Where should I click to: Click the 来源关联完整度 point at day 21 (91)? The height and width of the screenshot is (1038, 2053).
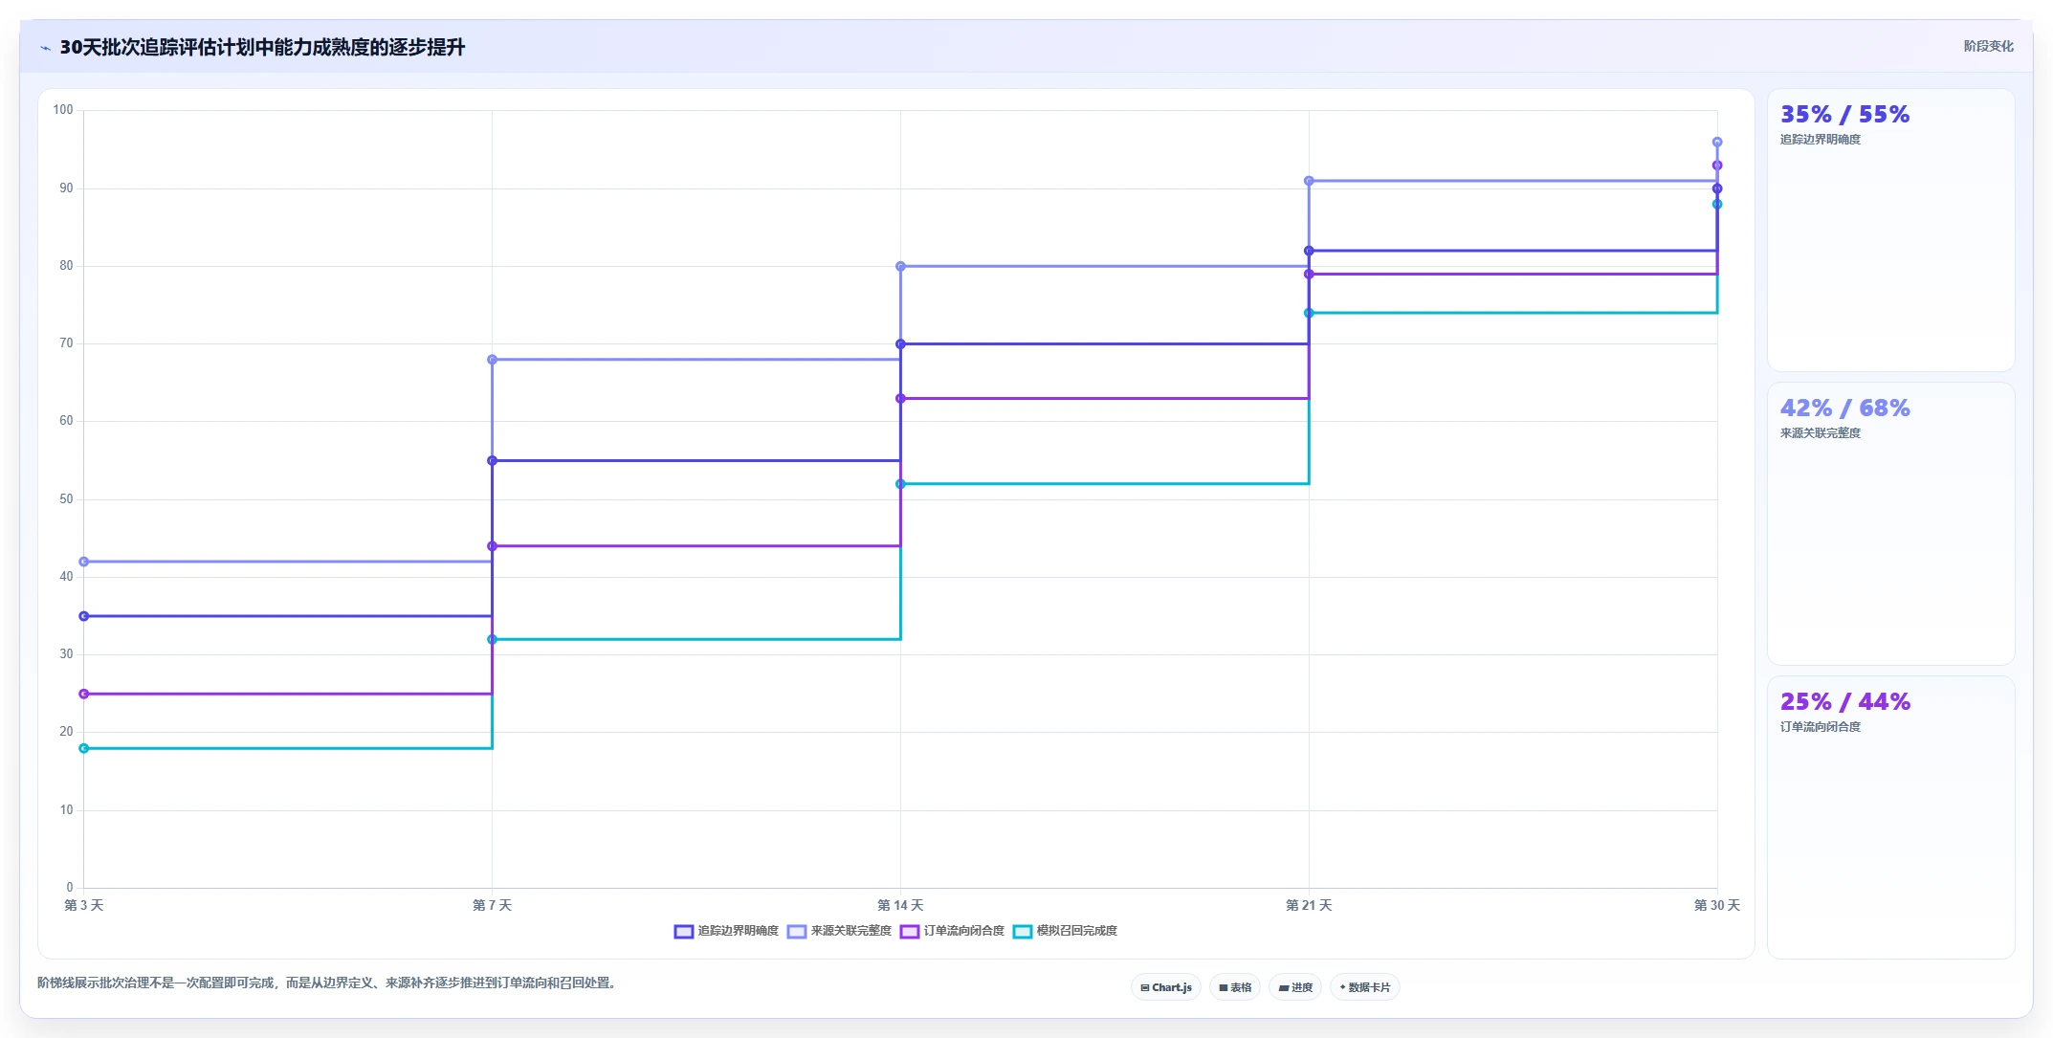(x=1309, y=181)
